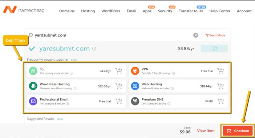This screenshot has height=138, width=255.
Task: Click the Professional Email title
Action: 54,99
